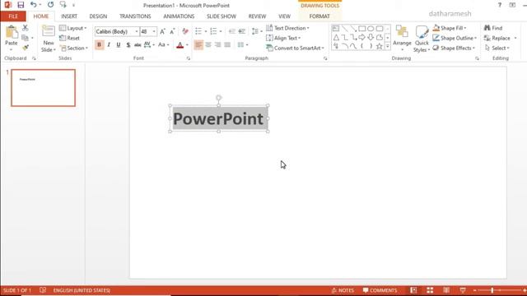Click the Format Painter brush icon
This screenshot has width=527, height=296.
point(26,48)
